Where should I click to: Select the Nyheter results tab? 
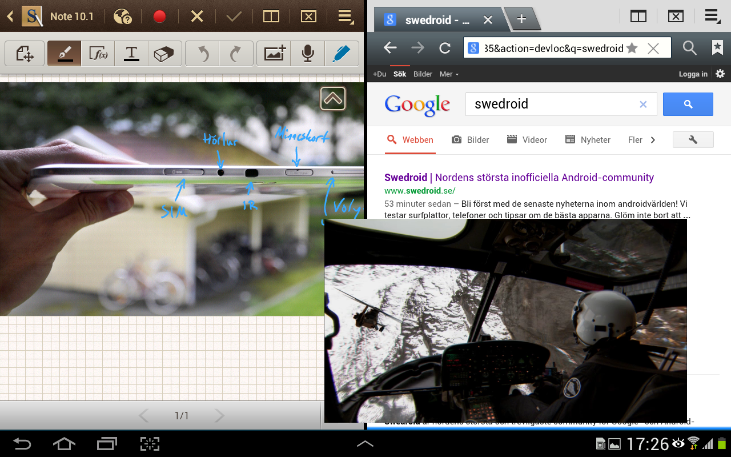coord(588,140)
